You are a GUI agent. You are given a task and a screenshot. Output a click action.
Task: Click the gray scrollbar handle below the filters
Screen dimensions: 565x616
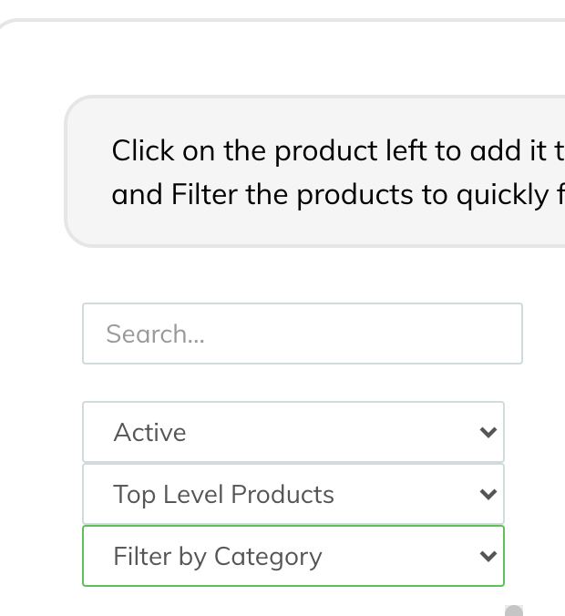click(514, 611)
